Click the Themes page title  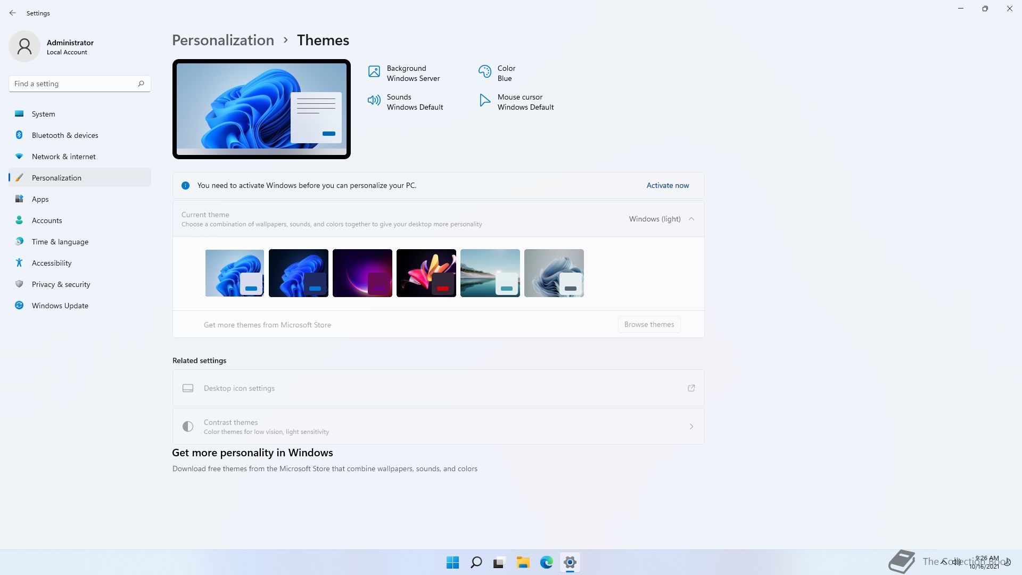[x=323, y=40]
